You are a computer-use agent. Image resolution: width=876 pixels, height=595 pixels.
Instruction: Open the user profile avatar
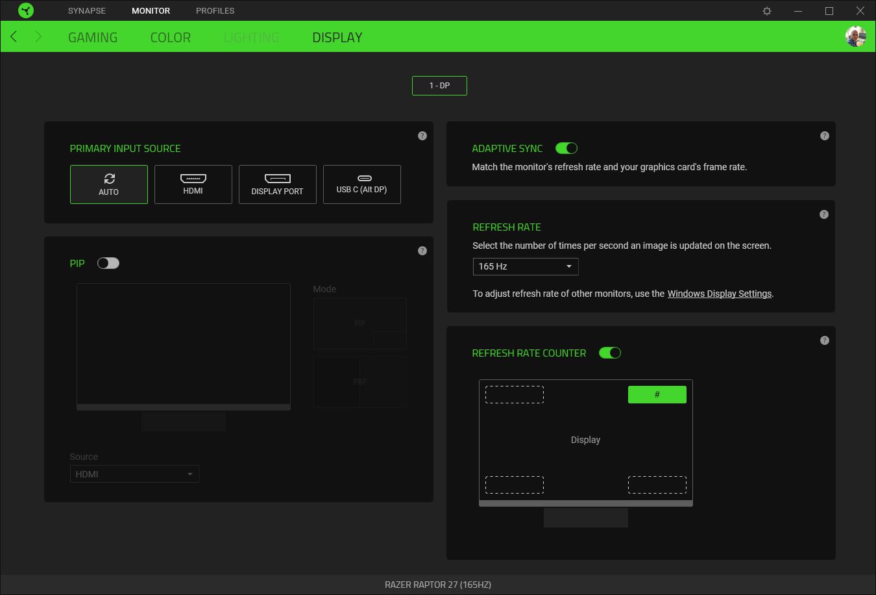(856, 36)
